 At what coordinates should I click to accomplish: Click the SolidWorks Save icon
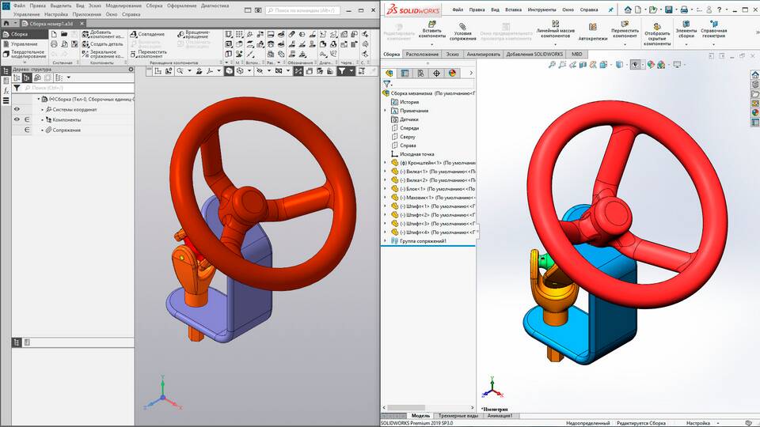(669, 9)
